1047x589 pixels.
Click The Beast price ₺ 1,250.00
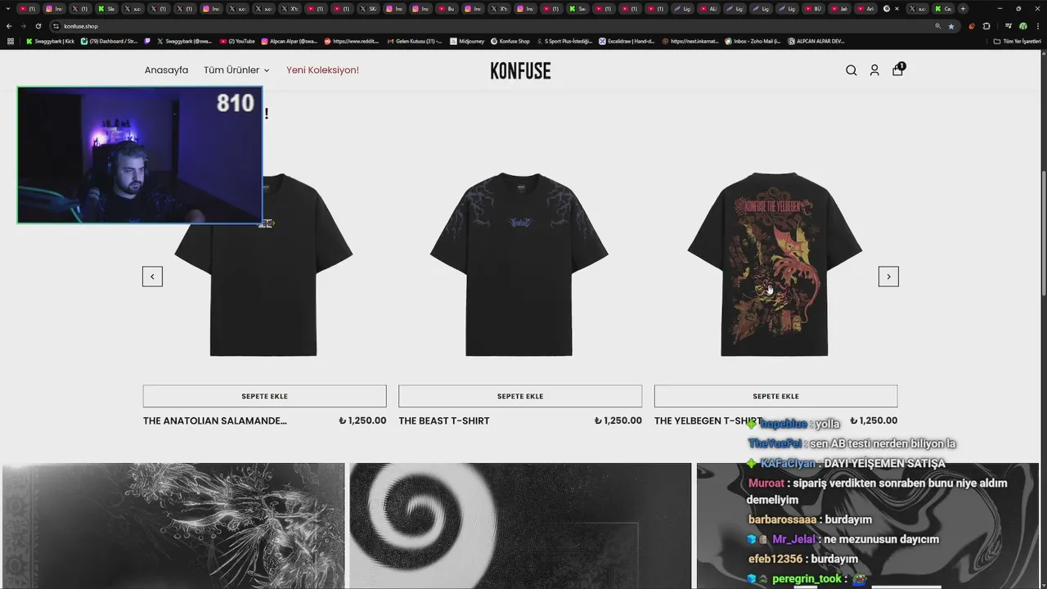618,420
